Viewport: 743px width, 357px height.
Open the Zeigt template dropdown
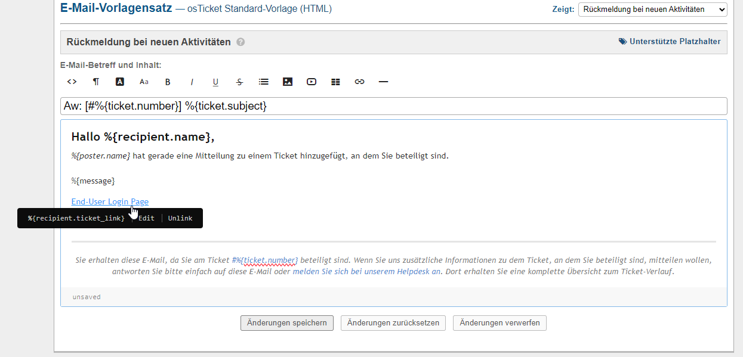pyautogui.click(x=652, y=10)
